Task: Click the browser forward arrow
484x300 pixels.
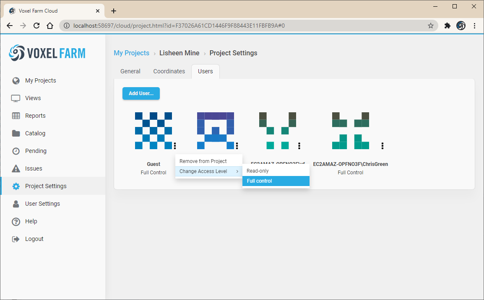Action: click(23, 26)
